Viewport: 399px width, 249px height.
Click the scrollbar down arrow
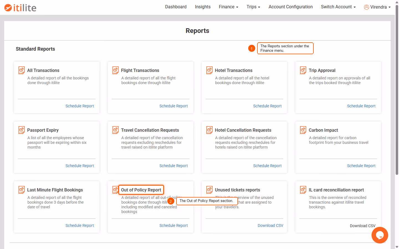tap(397, 247)
